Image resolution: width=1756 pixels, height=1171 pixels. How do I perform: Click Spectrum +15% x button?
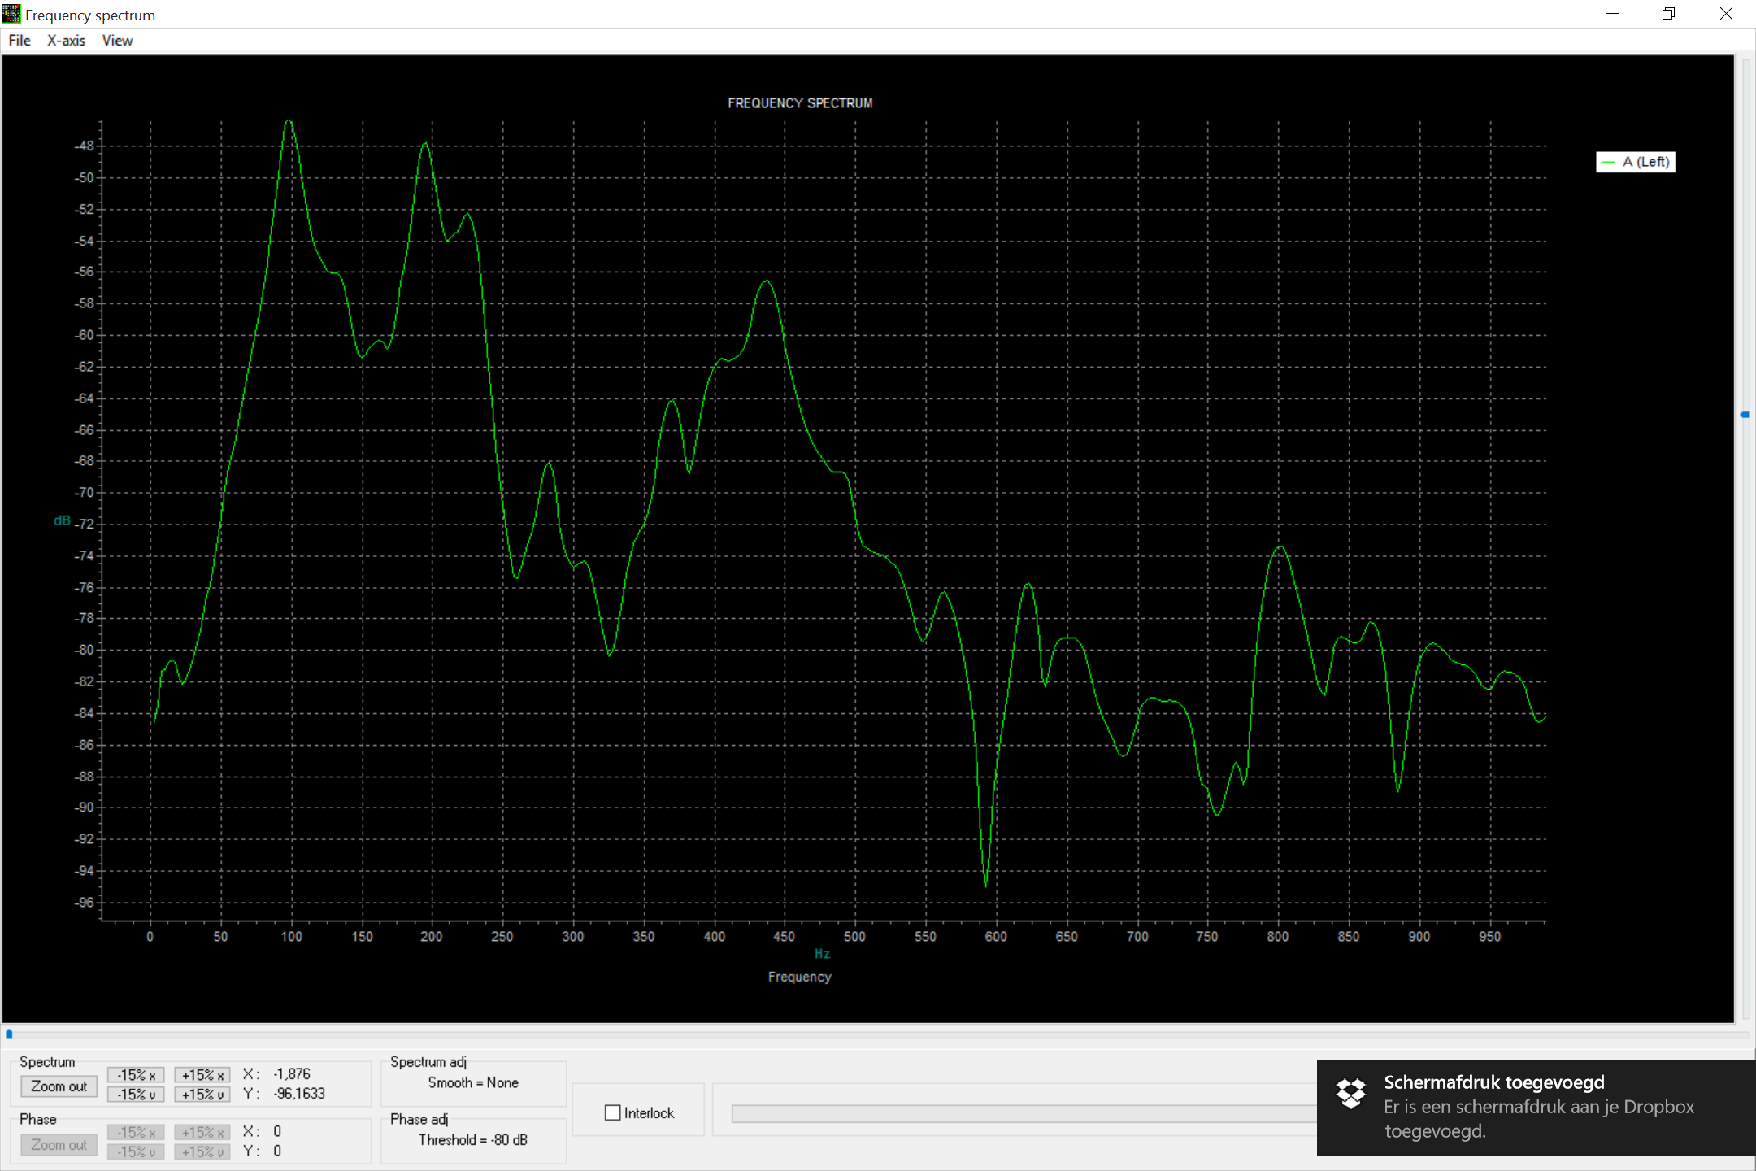202,1075
